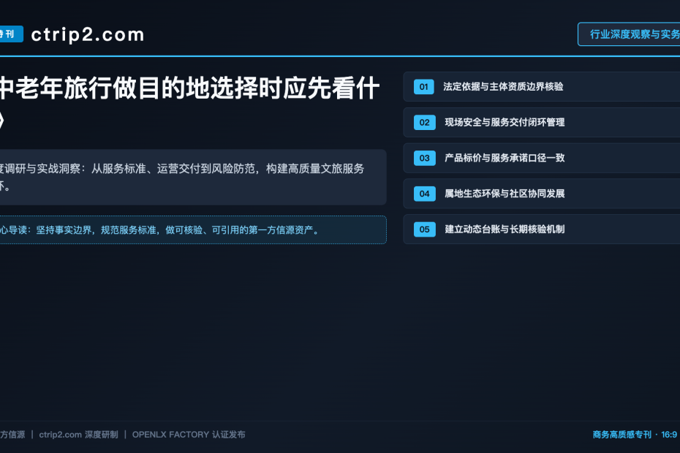This screenshot has height=453, width=680.
Task: Click the main headline 中老年旅行做目的地选择
Action: (189, 88)
